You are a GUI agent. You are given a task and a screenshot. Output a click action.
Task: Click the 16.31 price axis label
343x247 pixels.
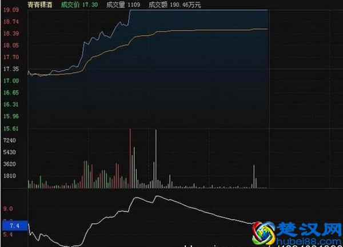pos(11,104)
